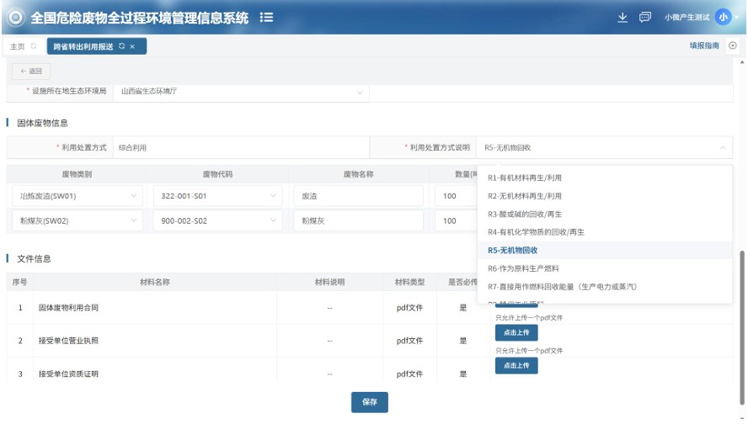Click the 废物代码 column header
748x424 pixels.
coord(217,174)
